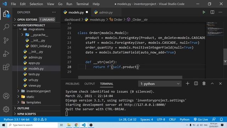
Task: Click errors and warnings count in status bar
Action: (x=40, y=119)
